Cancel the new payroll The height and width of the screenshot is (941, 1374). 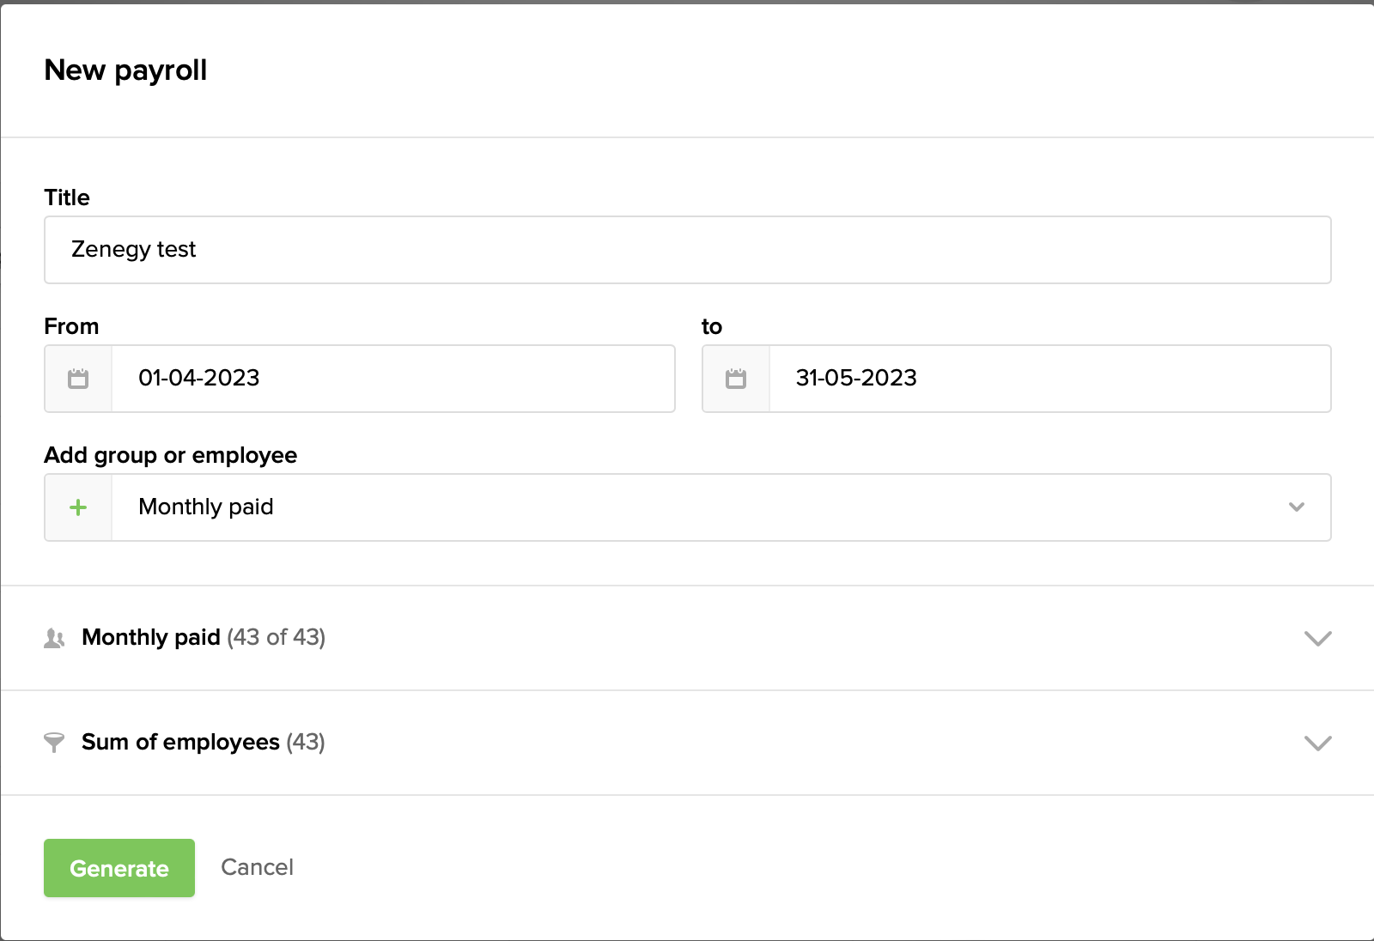tap(257, 868)
